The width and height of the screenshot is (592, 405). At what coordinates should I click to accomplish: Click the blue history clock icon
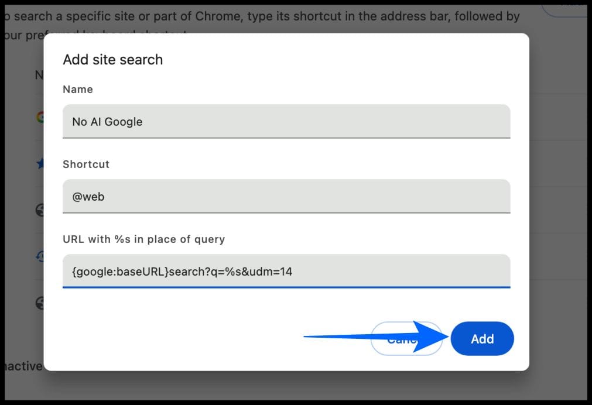(x=40, y=256)
